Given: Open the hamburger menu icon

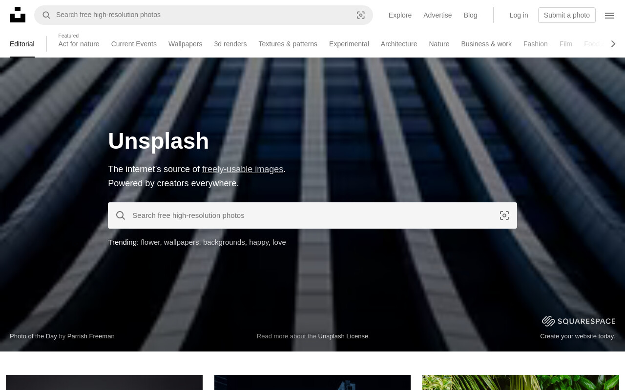Looking at the screenshot, I should click(609, 15).
